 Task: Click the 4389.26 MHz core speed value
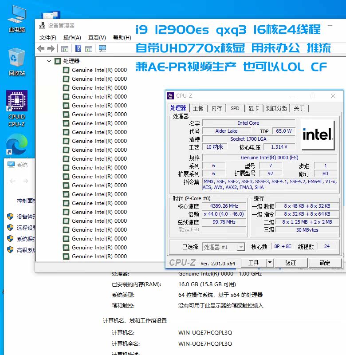(x=224, y=206)
